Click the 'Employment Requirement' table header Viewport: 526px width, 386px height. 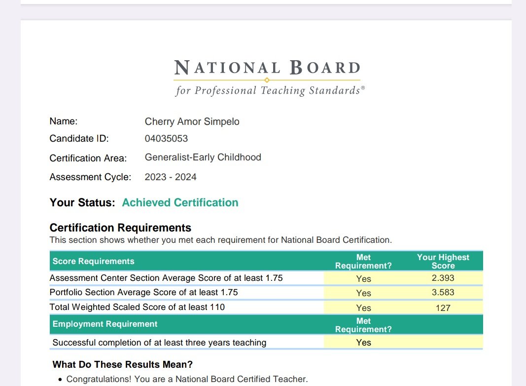[x=105, y=324]
